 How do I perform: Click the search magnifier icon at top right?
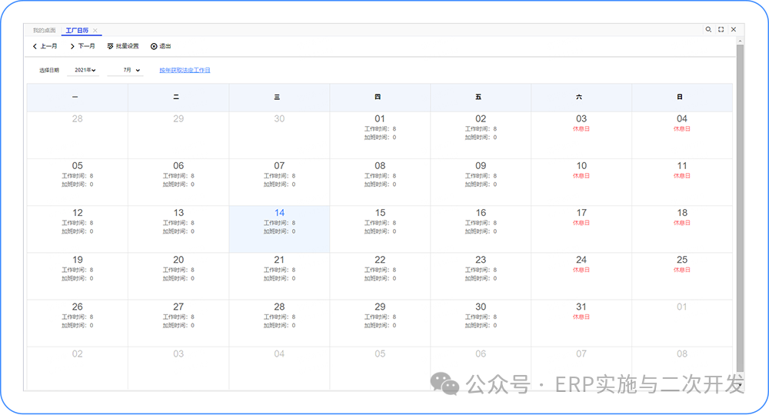[x=708, y=30]
